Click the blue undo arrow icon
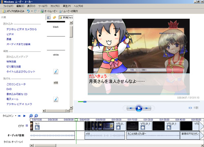204x147 pixels. click(x=28, y=11)
